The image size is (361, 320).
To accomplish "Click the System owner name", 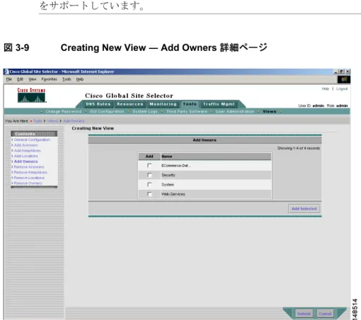I will [x=168, y=185].
